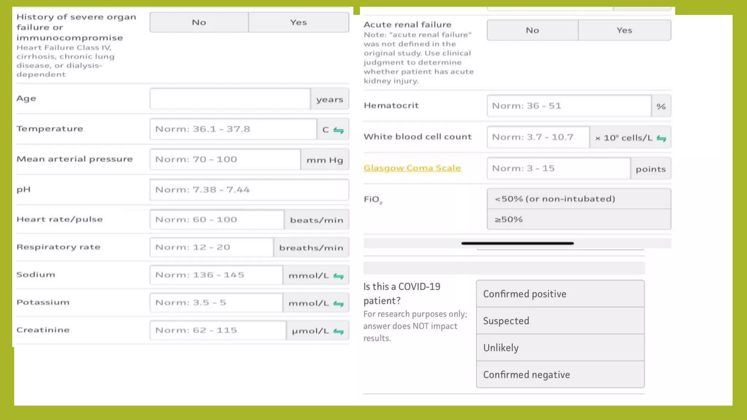Click the Hematocrit input field
Viewport: 747px width, 420px height.
click(569, 106)
